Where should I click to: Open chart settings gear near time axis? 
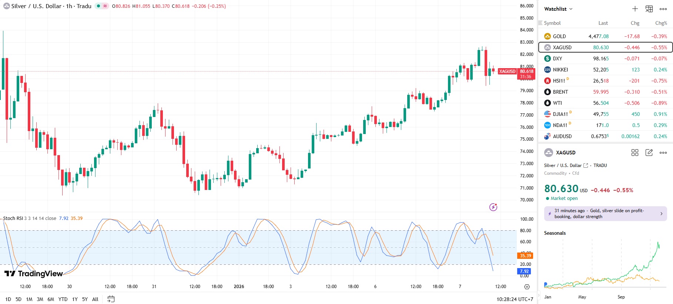click(x=527, y=287)
